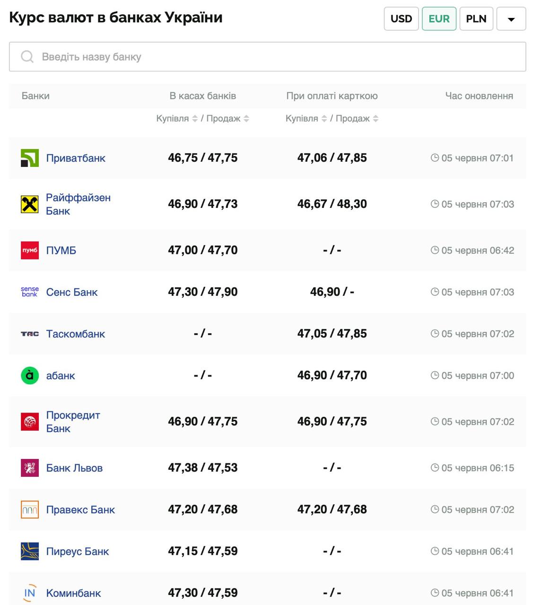
Task: Open the Коминбанк bank link
Action: coord(73,593)
